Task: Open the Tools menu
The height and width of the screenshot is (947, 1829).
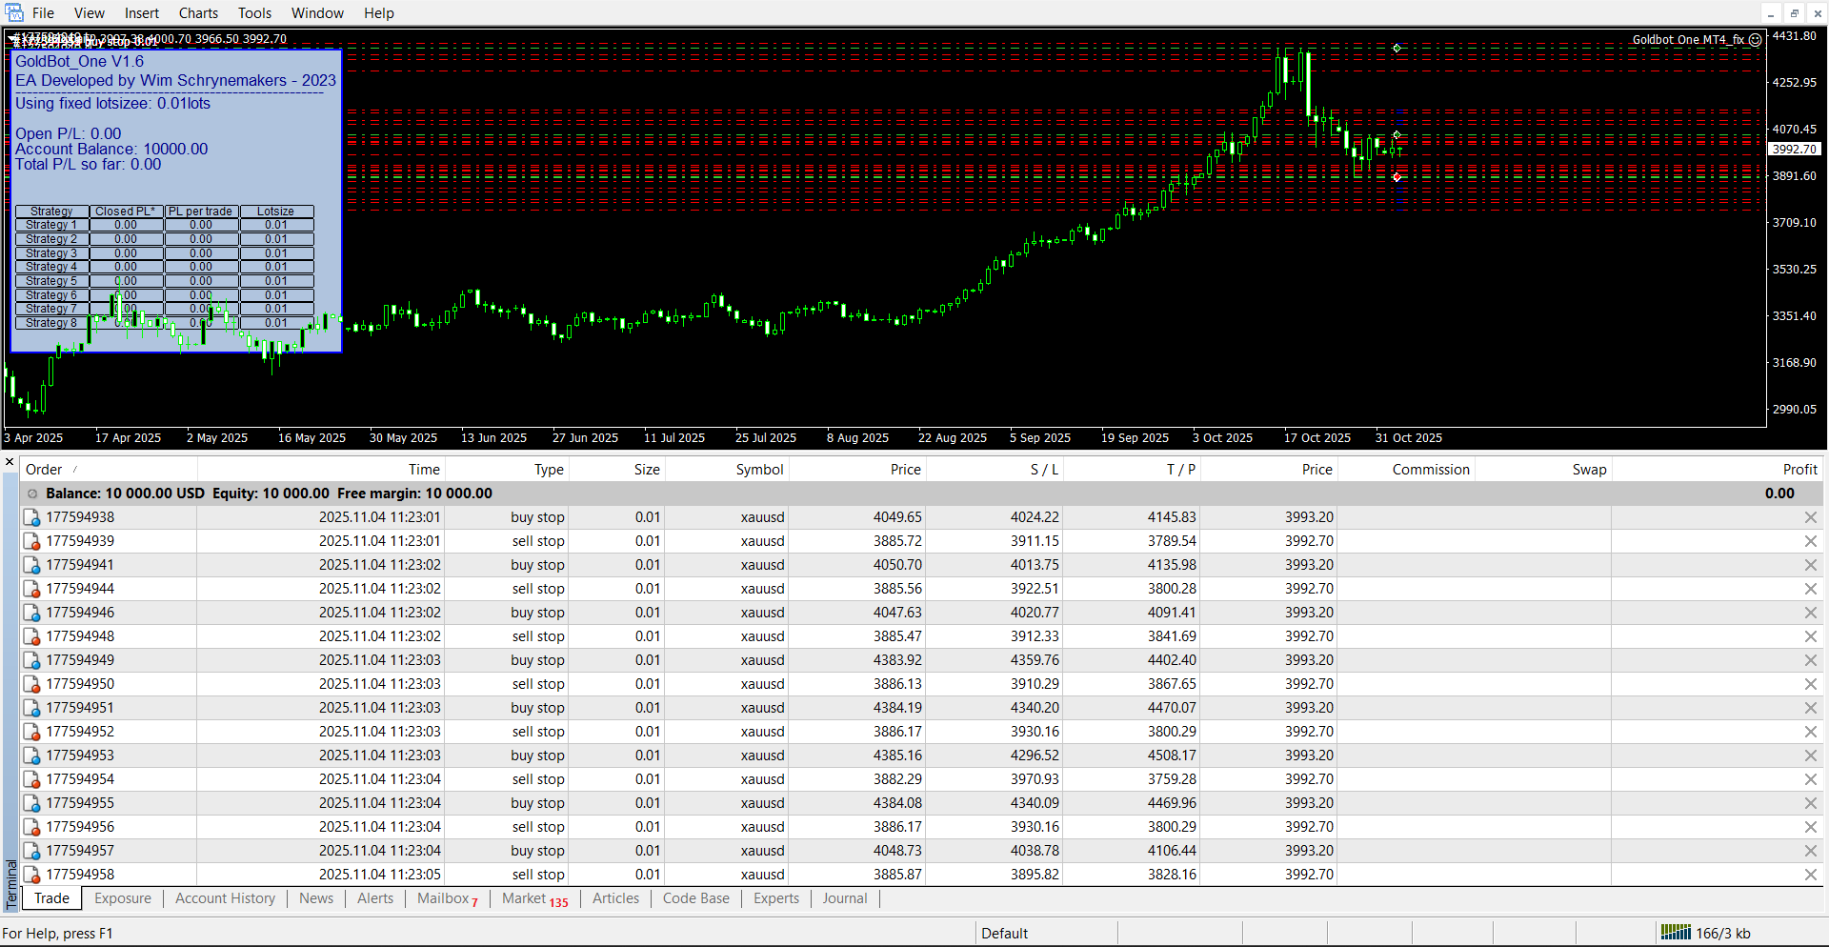Action: 254,13
